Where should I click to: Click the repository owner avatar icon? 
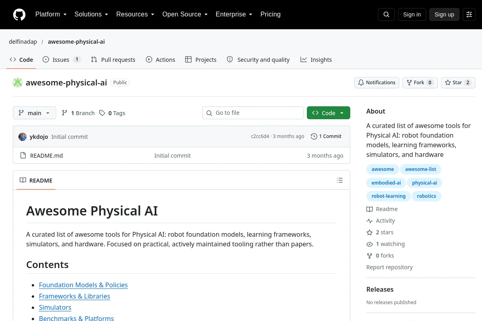[x=18, y=83]
